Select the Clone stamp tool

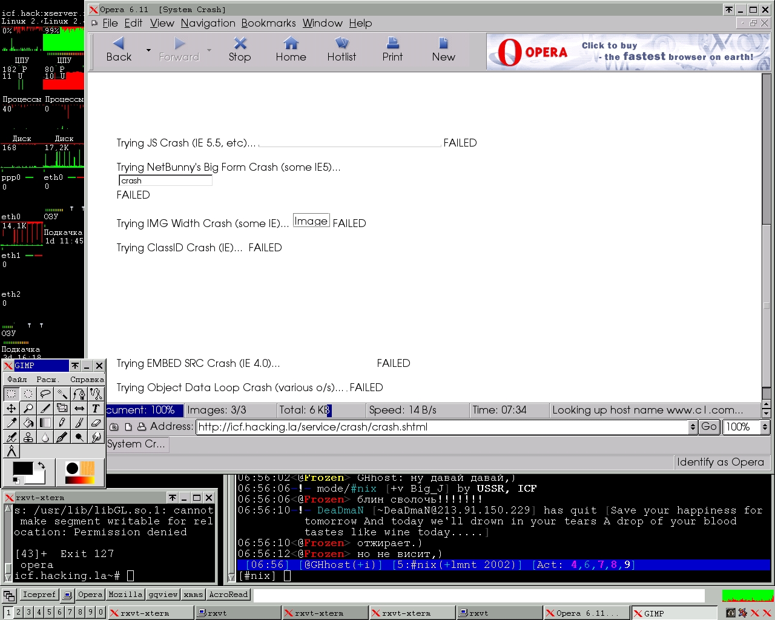[28, 437]
